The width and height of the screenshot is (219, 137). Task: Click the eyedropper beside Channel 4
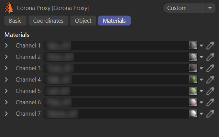click(x=210, y=80)
